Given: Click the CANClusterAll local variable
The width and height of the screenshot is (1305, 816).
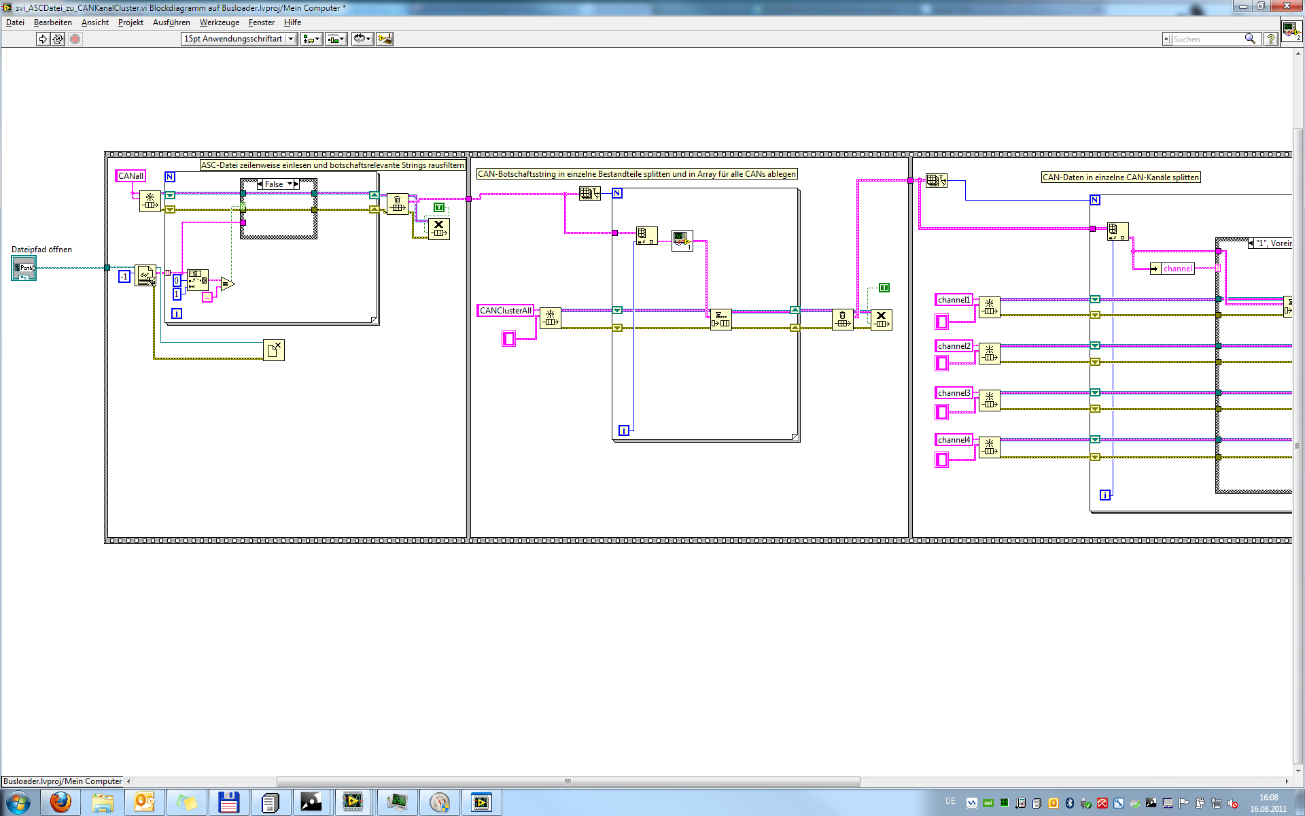Looking at the screenshot, I should coord(506,311).
